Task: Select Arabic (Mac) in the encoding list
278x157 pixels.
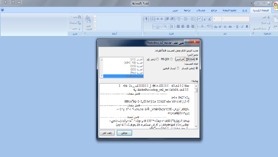Action: coord(123,73)
